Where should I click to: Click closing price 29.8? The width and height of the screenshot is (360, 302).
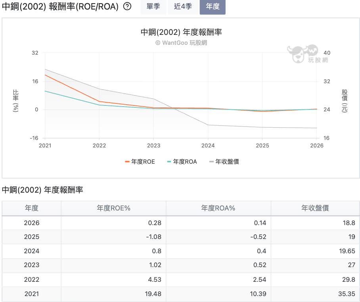tap(349, 279)
